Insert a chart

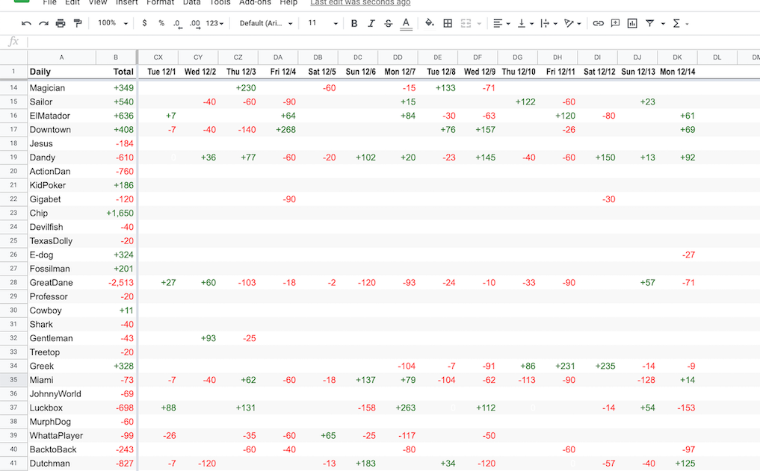pyautogui.click(x=631, y=23)
